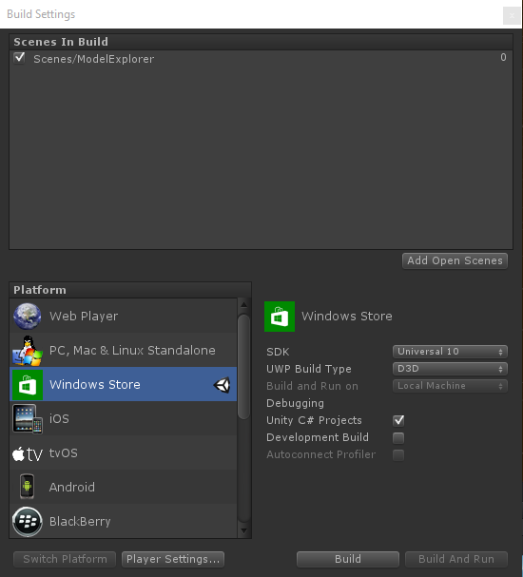
Task: Uncheck the Scenes/ModelExplorer scene checkbox
Action: pos(20,58)
